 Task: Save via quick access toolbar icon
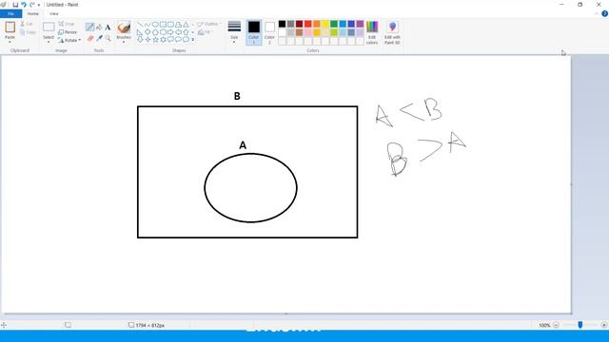point(15,5)
